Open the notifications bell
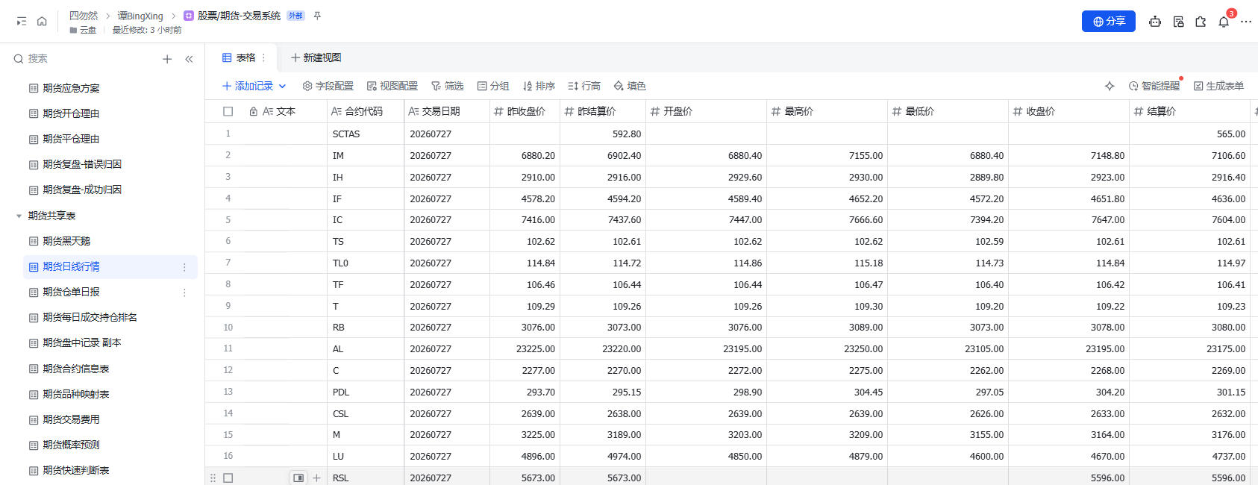Screen dimensions: 1258x485 1224,22
